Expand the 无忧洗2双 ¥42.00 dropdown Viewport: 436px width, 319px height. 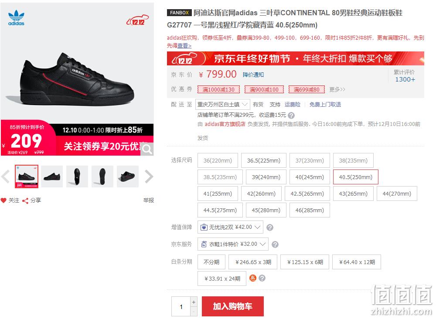coord(230,227)
